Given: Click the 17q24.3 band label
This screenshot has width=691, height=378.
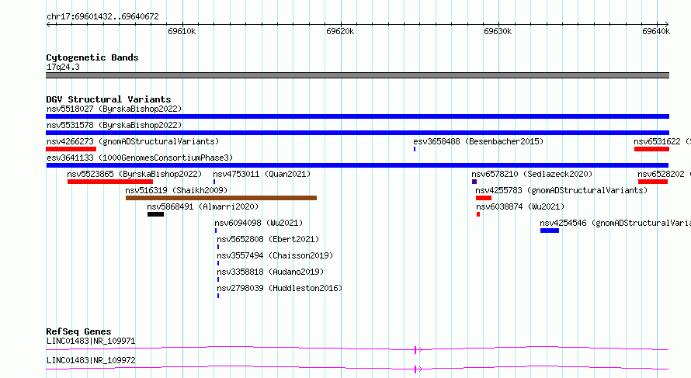Looking at the screenshot, I should click(63, 67).
